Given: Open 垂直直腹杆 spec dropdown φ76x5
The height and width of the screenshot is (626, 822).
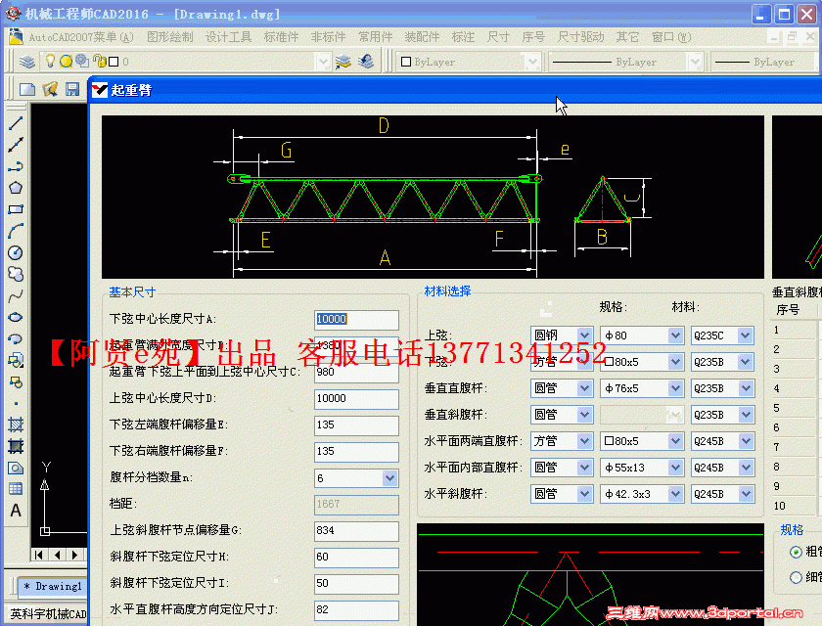Looking at the screenshot, I should (x=675, y=388).
